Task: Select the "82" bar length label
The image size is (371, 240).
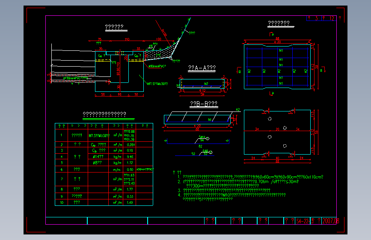Action: (x=200, y=146)
